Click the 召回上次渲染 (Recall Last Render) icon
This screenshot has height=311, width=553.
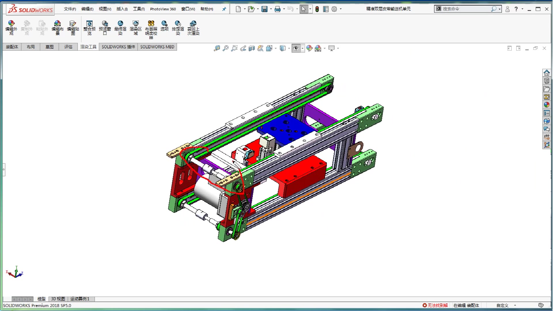(193, 27)
